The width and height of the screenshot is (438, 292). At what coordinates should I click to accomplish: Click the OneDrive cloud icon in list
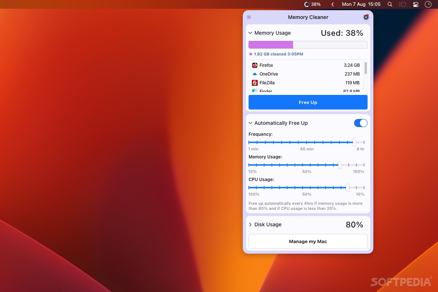tap(255, 74)
